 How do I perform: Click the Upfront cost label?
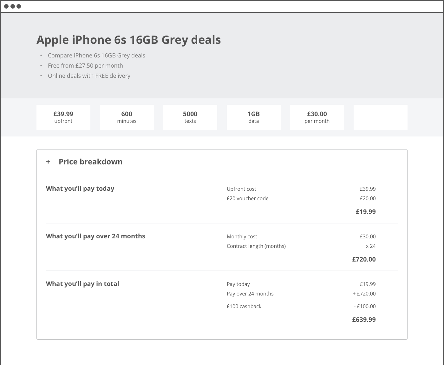coord(241,189)
